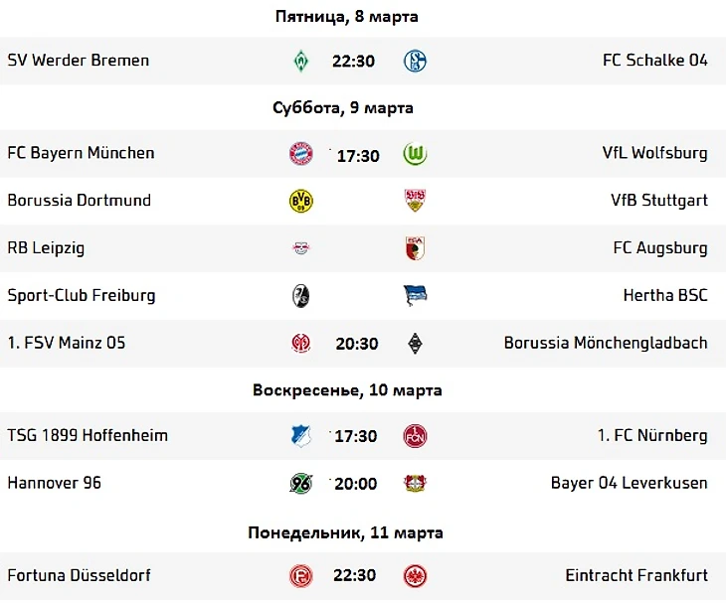
Task: Open the Borussia Dortmund BVB badge
Action: 301,201
